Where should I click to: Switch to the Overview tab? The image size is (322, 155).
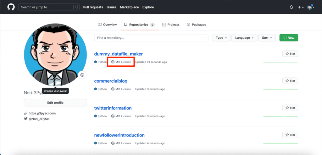(107, 25)
